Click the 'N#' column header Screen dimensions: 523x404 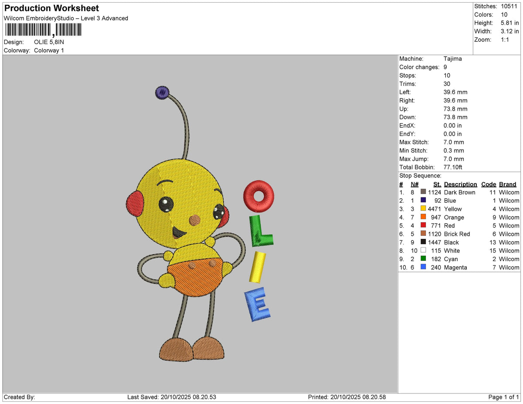(414, 184)
